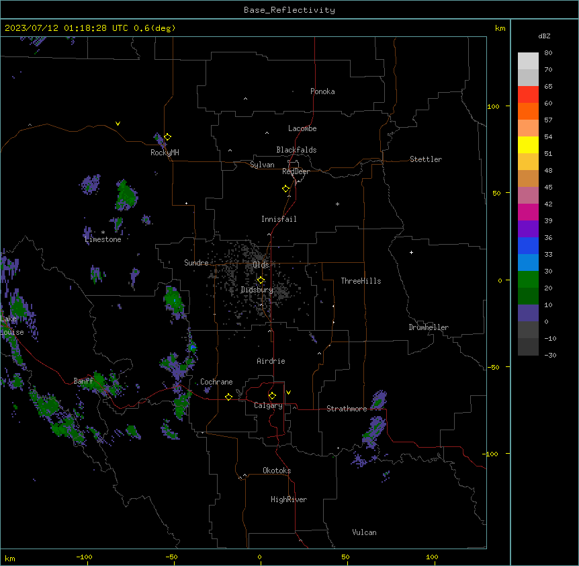
Task: Click the Calgary city label
Action: [x=268, y=405]
